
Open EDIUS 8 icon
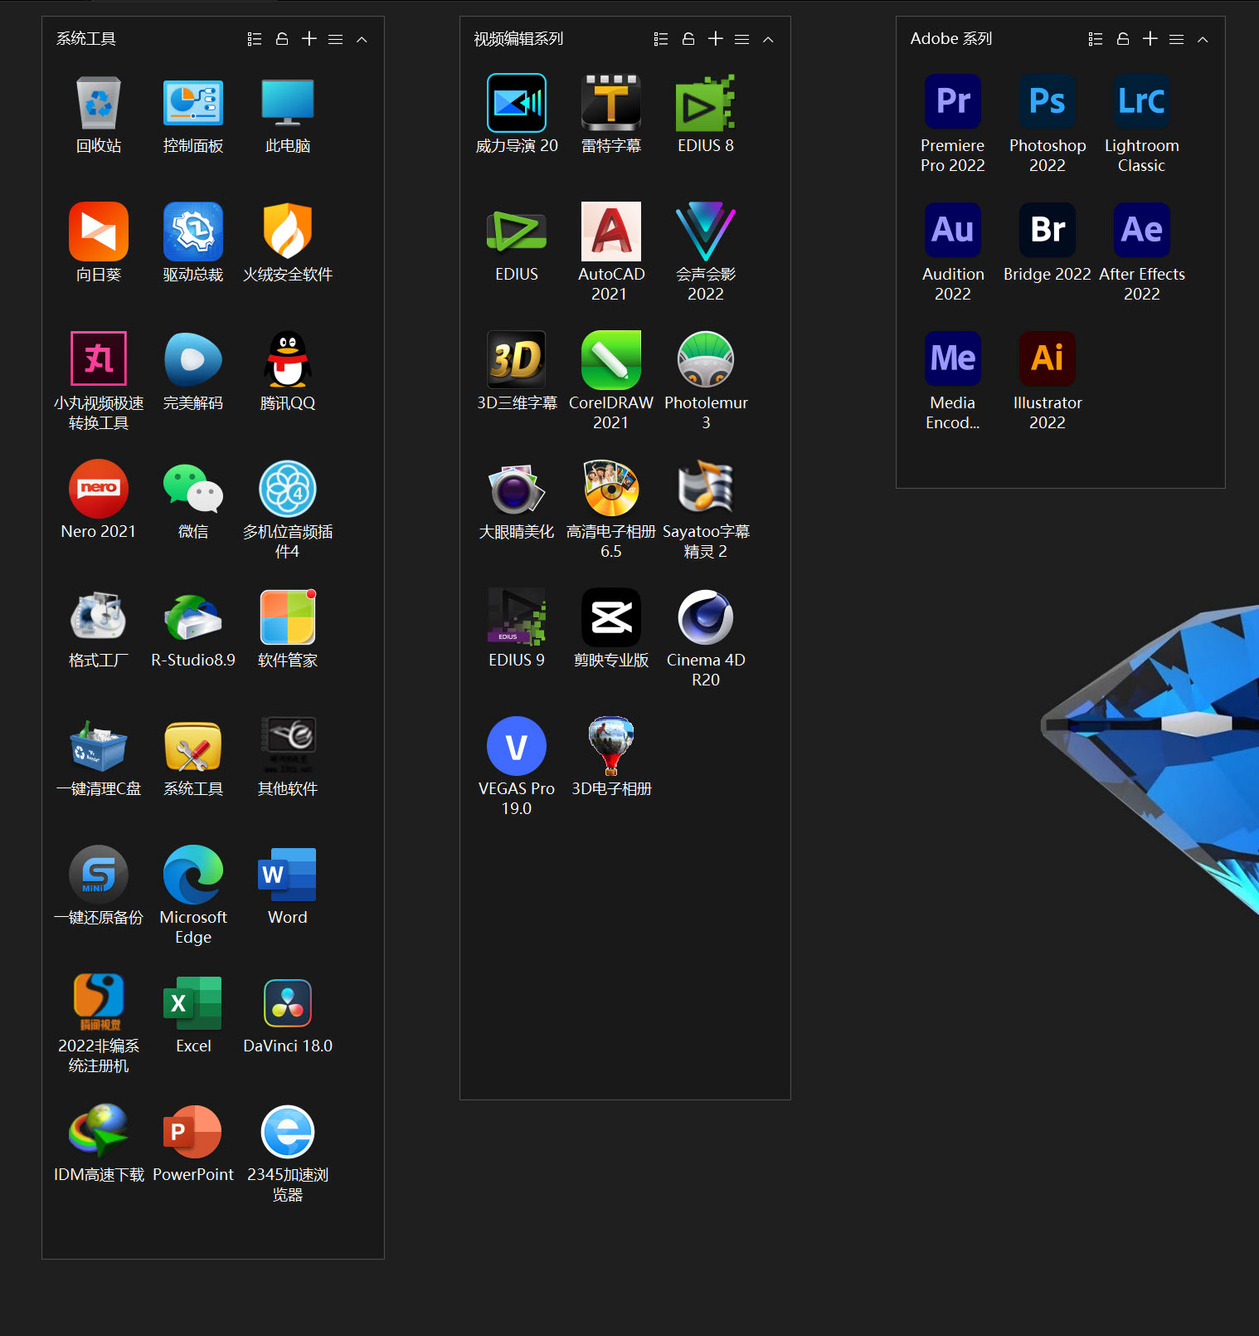point(706,103)
